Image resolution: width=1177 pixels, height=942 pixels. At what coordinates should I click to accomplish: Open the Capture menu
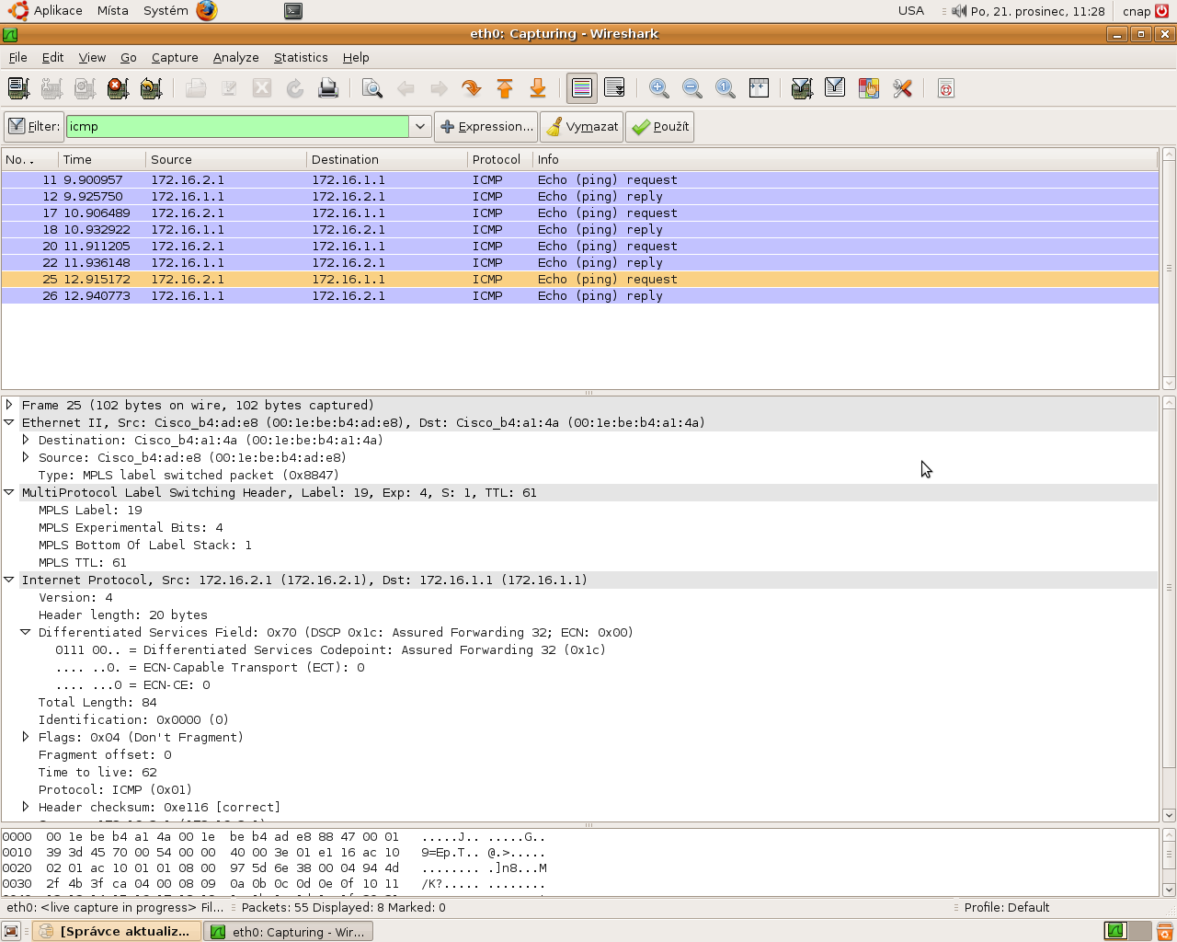tap(175, 57)
